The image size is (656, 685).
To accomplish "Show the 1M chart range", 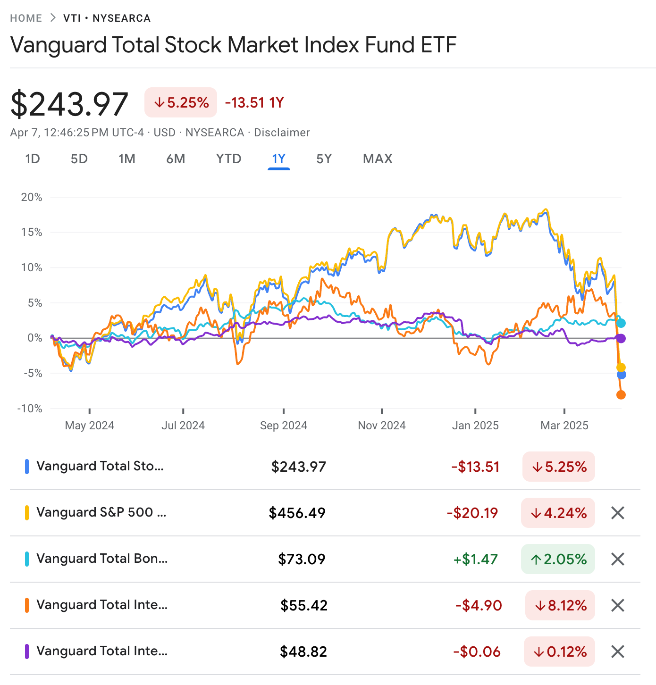I will click(x=127, y=159).
